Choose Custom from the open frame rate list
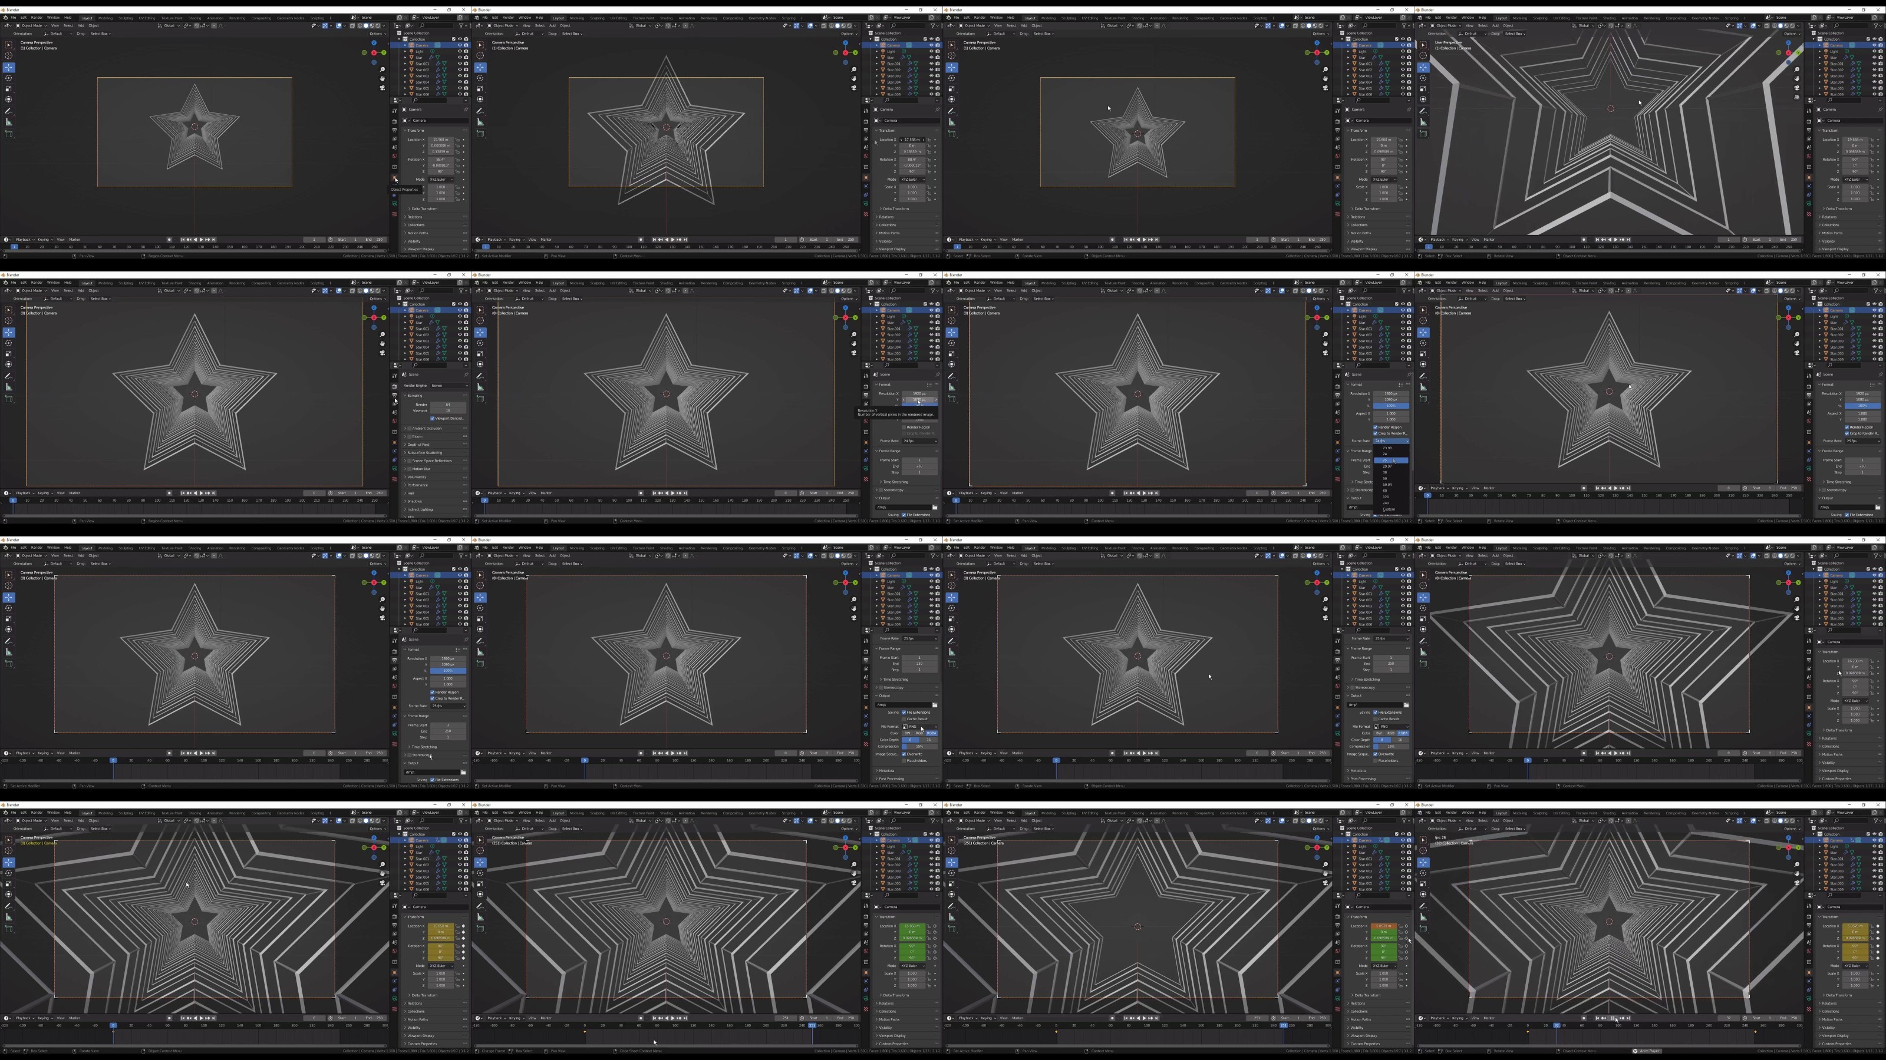Screen dimensions: 1886x1060 1391,510
